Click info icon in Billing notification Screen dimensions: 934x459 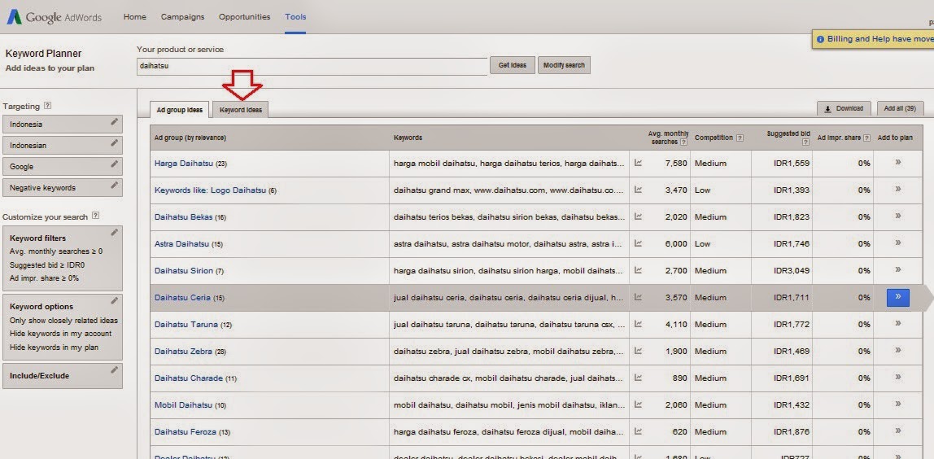coord(820,39)
